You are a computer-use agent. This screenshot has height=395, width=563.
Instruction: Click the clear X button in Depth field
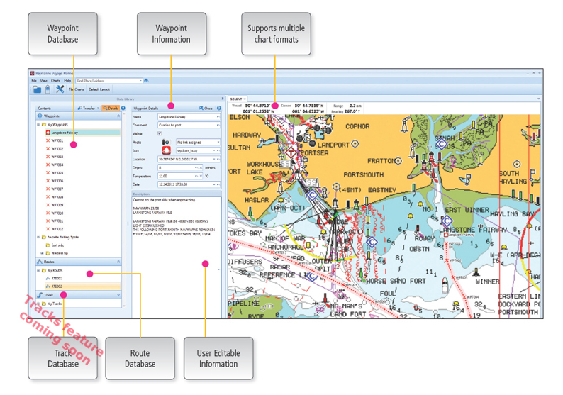click(x=201, y=167)
